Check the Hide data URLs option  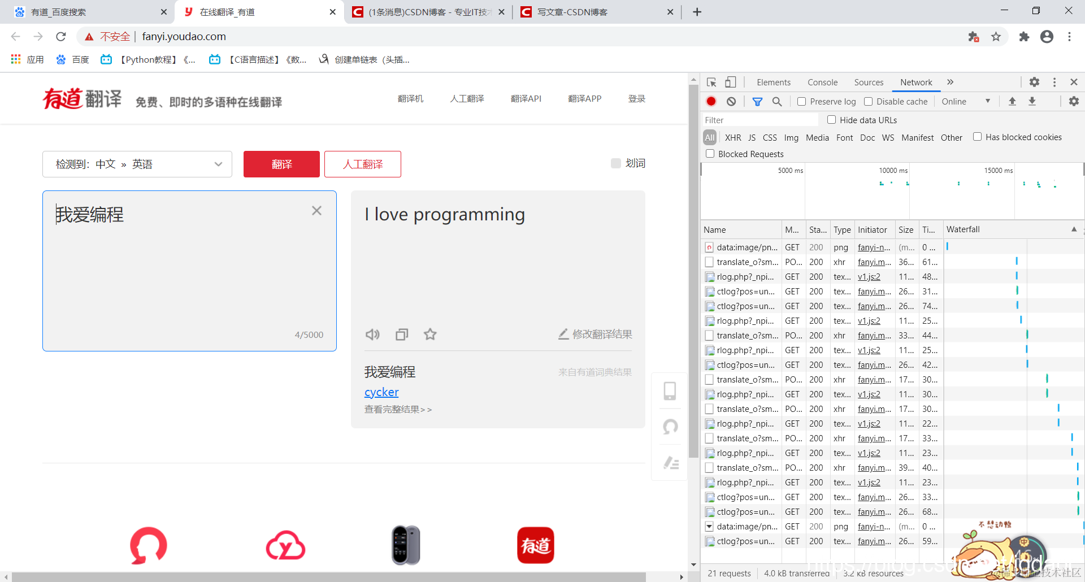[831, 119]
